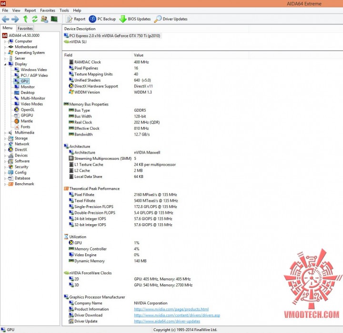Open Video Modes tree item

[x=32, y=104]
